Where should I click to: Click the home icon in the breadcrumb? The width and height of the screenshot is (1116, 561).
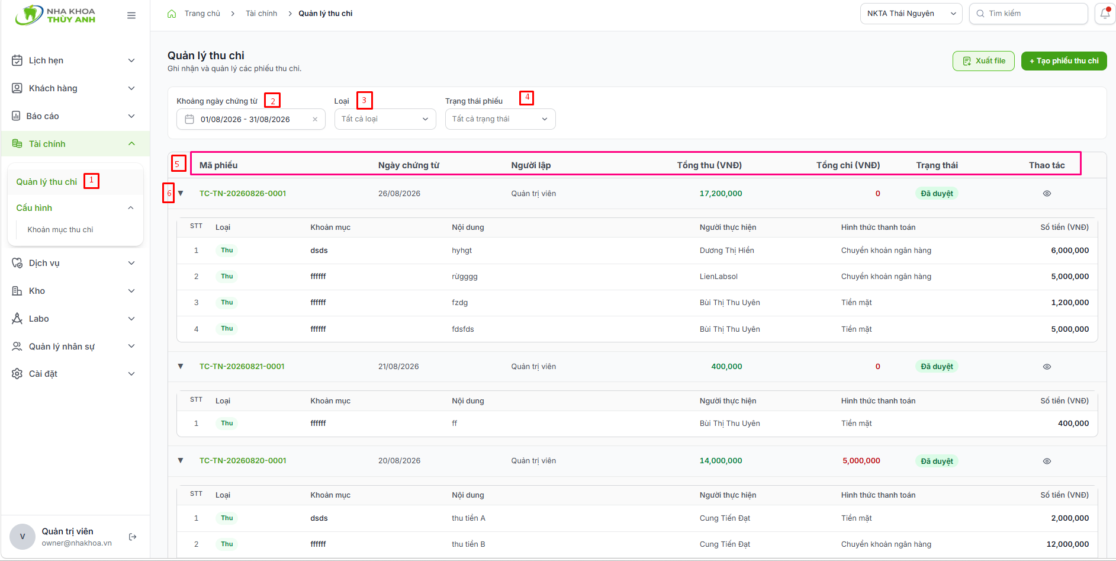tap(172, 14)
